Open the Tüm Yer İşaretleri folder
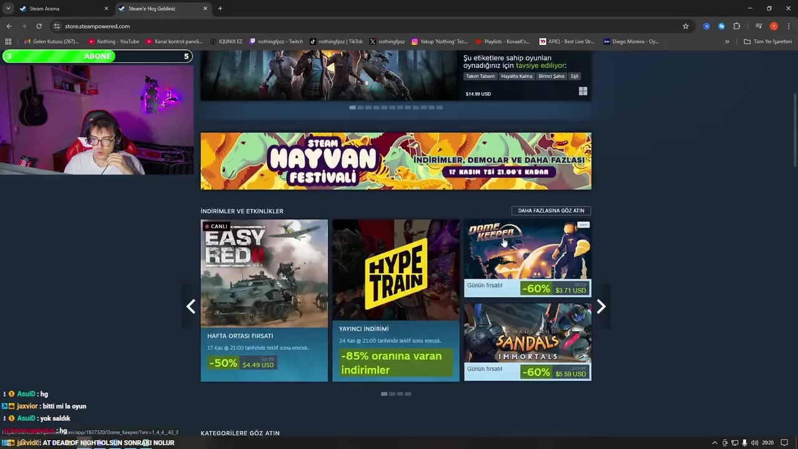The image size is (798, 449). (x=767, y=42)
